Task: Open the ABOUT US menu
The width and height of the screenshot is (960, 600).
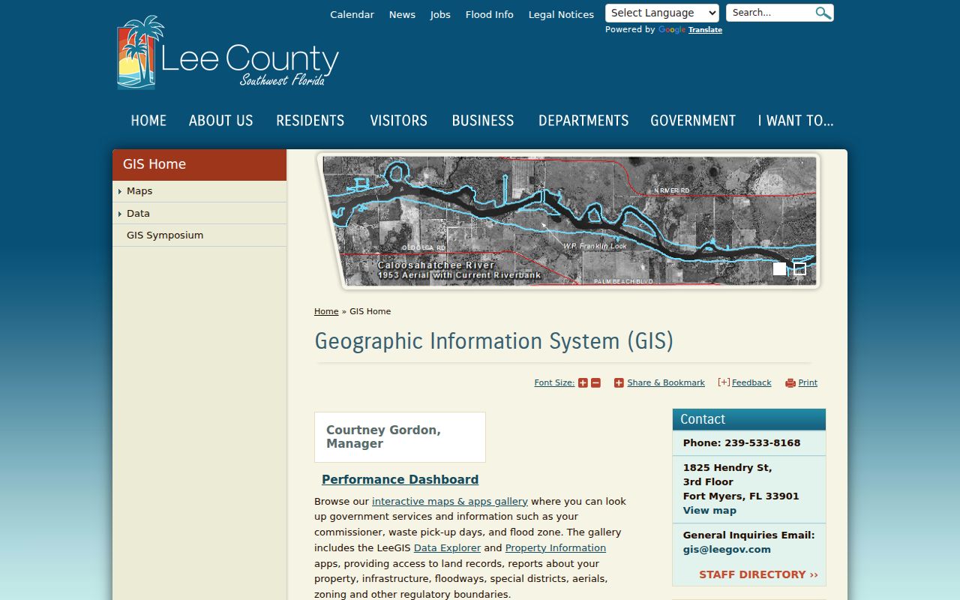Action: pos(221,121)
